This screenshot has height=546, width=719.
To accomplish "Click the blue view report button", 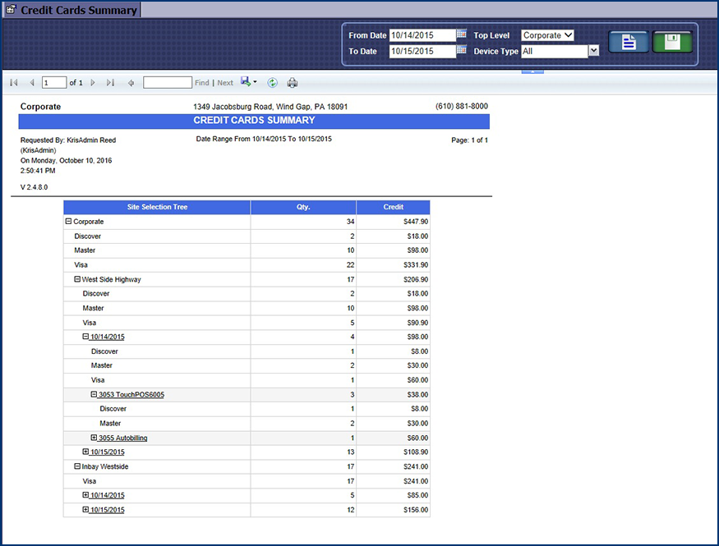I will (629, 42).
